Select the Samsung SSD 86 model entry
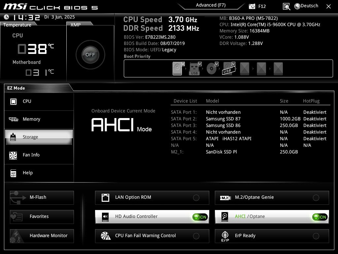Viewport: 338px width, 254px height. (x=223, y=125)
